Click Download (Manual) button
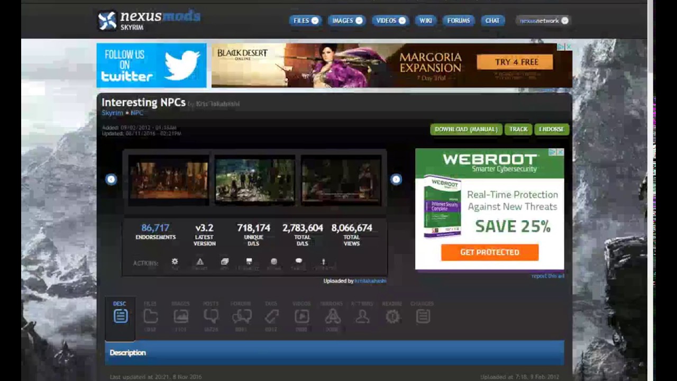 pos(466,129)
